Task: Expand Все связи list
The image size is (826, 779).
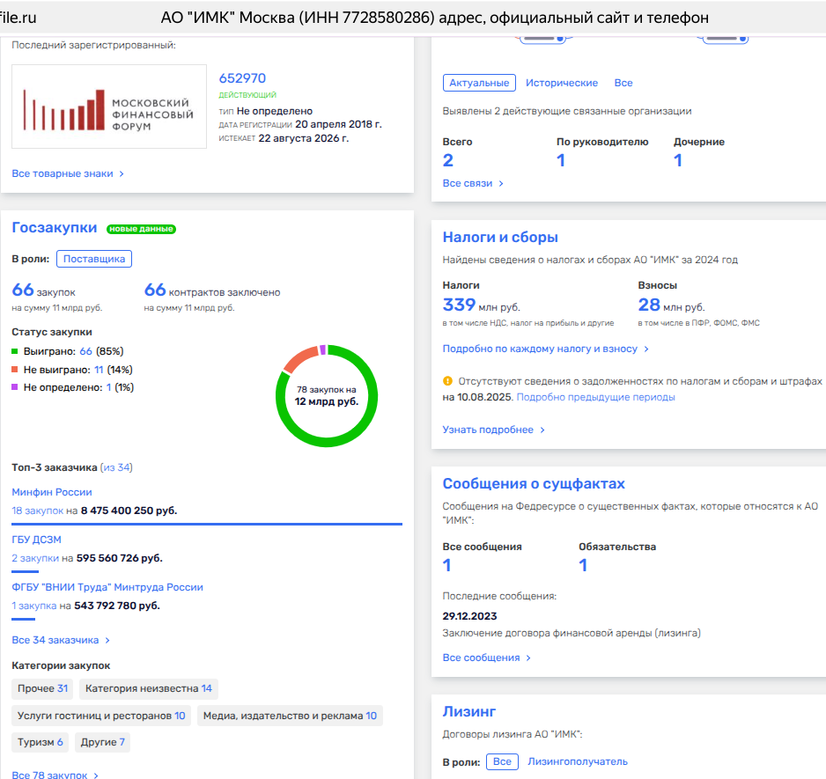Action: click(x=473, y=183)
